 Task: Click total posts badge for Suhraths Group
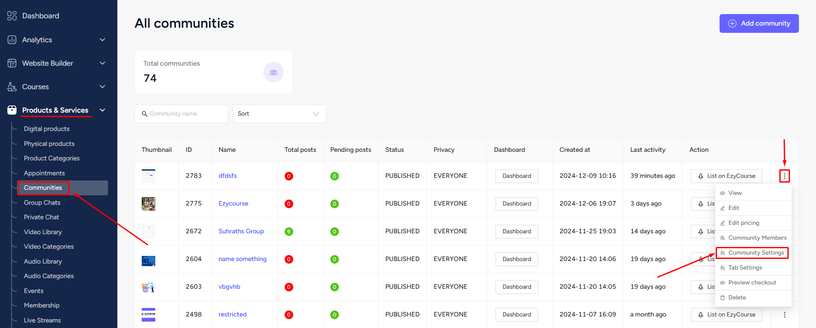pos(289,232)
